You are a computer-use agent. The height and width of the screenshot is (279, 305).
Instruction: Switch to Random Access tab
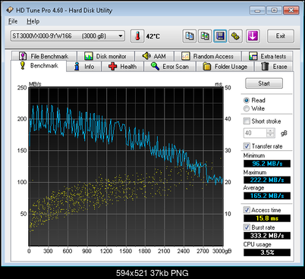[207, 56]
